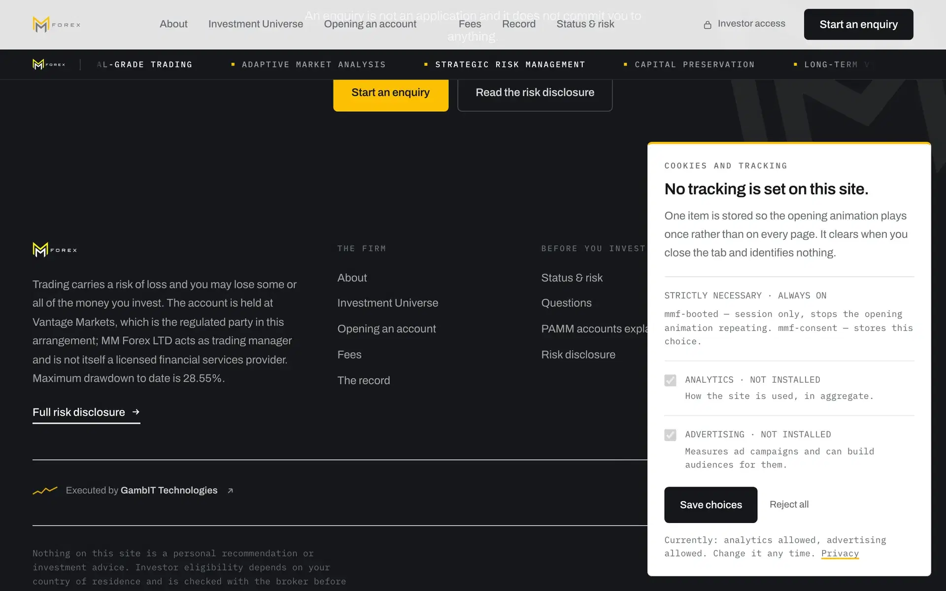Screen dimensions: 946x591
Task: Click Fees in the footer firm list
Action: [349, 355]
